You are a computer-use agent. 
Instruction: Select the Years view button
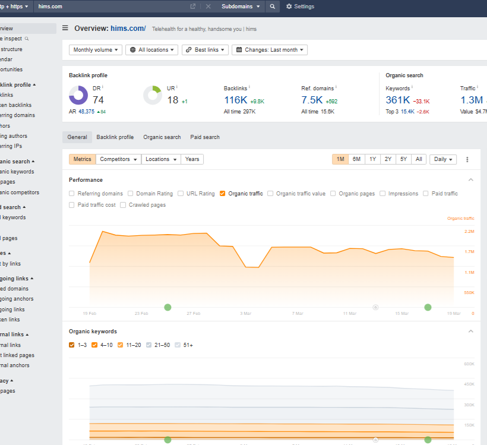pyautogui.click(x=192, y=159)
